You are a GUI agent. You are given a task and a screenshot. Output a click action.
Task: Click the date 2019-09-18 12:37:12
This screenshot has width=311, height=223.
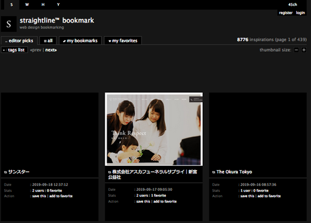tap(50, 185)
